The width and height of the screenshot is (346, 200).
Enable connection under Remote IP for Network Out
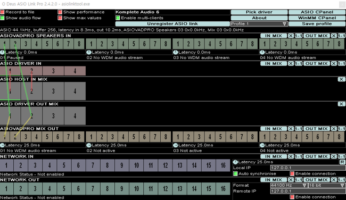[x=292, y=197]
